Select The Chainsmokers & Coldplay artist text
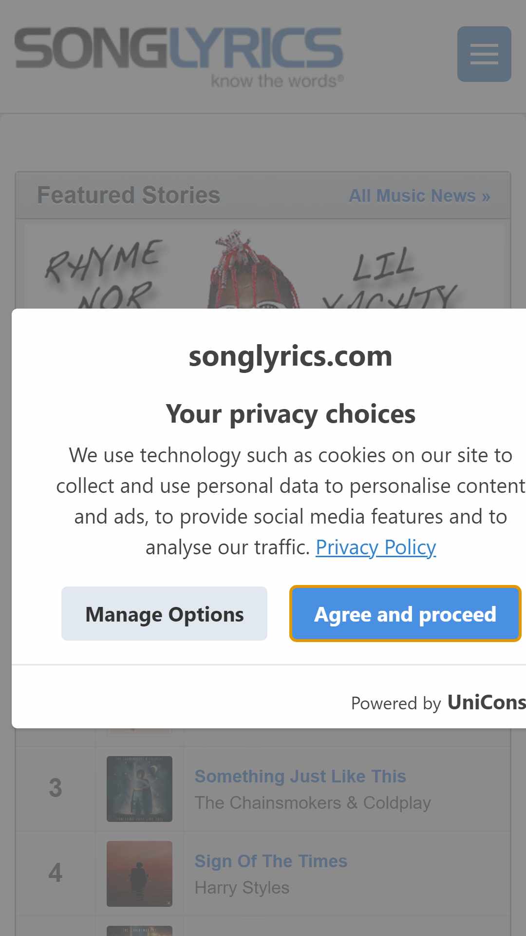526x936 pixels. click(313, 802)
